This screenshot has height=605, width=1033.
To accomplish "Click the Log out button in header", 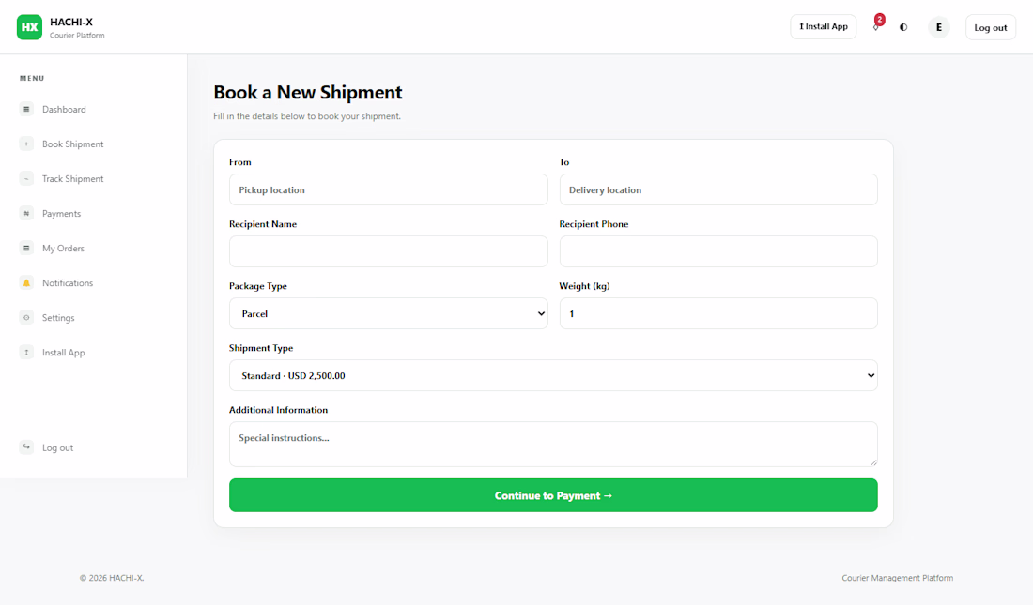I will pyautogui.click(x=991, y=27).
